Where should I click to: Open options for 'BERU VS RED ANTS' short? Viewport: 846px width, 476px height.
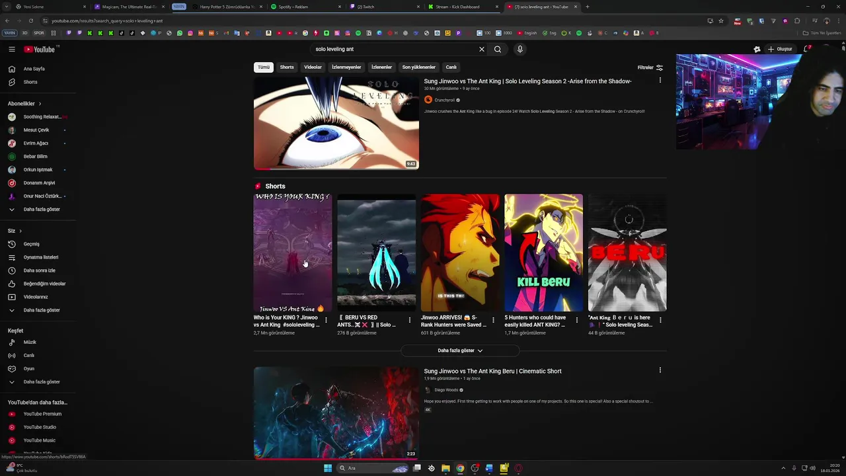click(x=410, y=320)
